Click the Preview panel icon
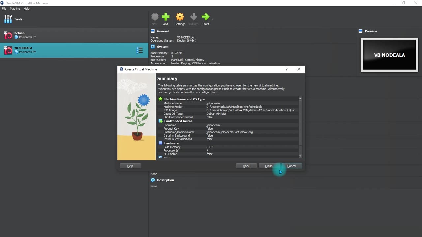The image size is (422, 237). (361, 31)
